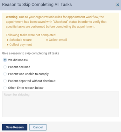Screen dimensions: 121x132
Task: Choose the "Patient declined" radio circle
Action: click(x=5, y=67)
